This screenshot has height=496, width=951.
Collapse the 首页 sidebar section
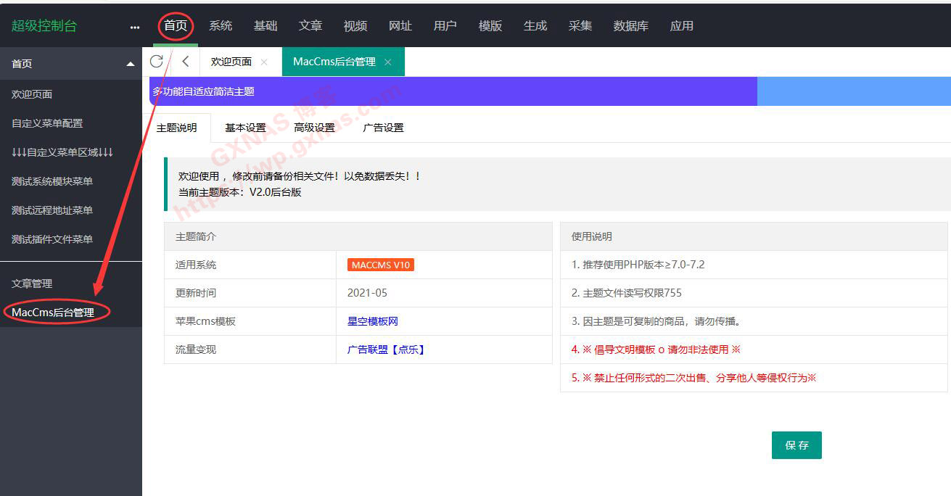(x=131, y=64)
